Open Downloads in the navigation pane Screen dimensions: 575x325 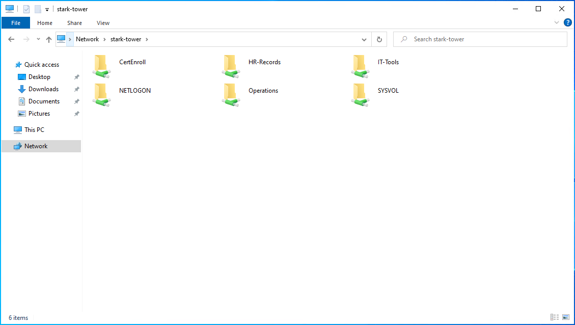(x=43, y=89)
